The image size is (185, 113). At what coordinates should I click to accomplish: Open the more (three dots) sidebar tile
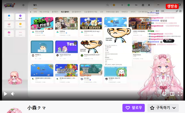coord(20,34)
